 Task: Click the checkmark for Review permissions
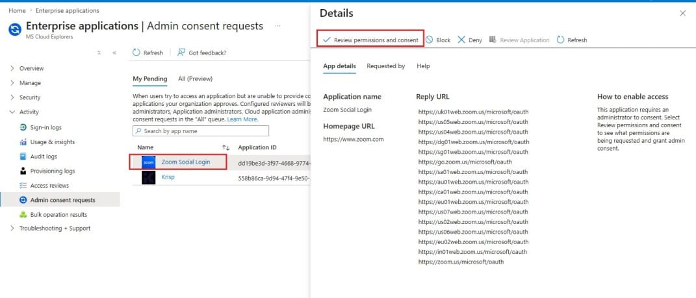pyautogui.click(x=327, y=40)
